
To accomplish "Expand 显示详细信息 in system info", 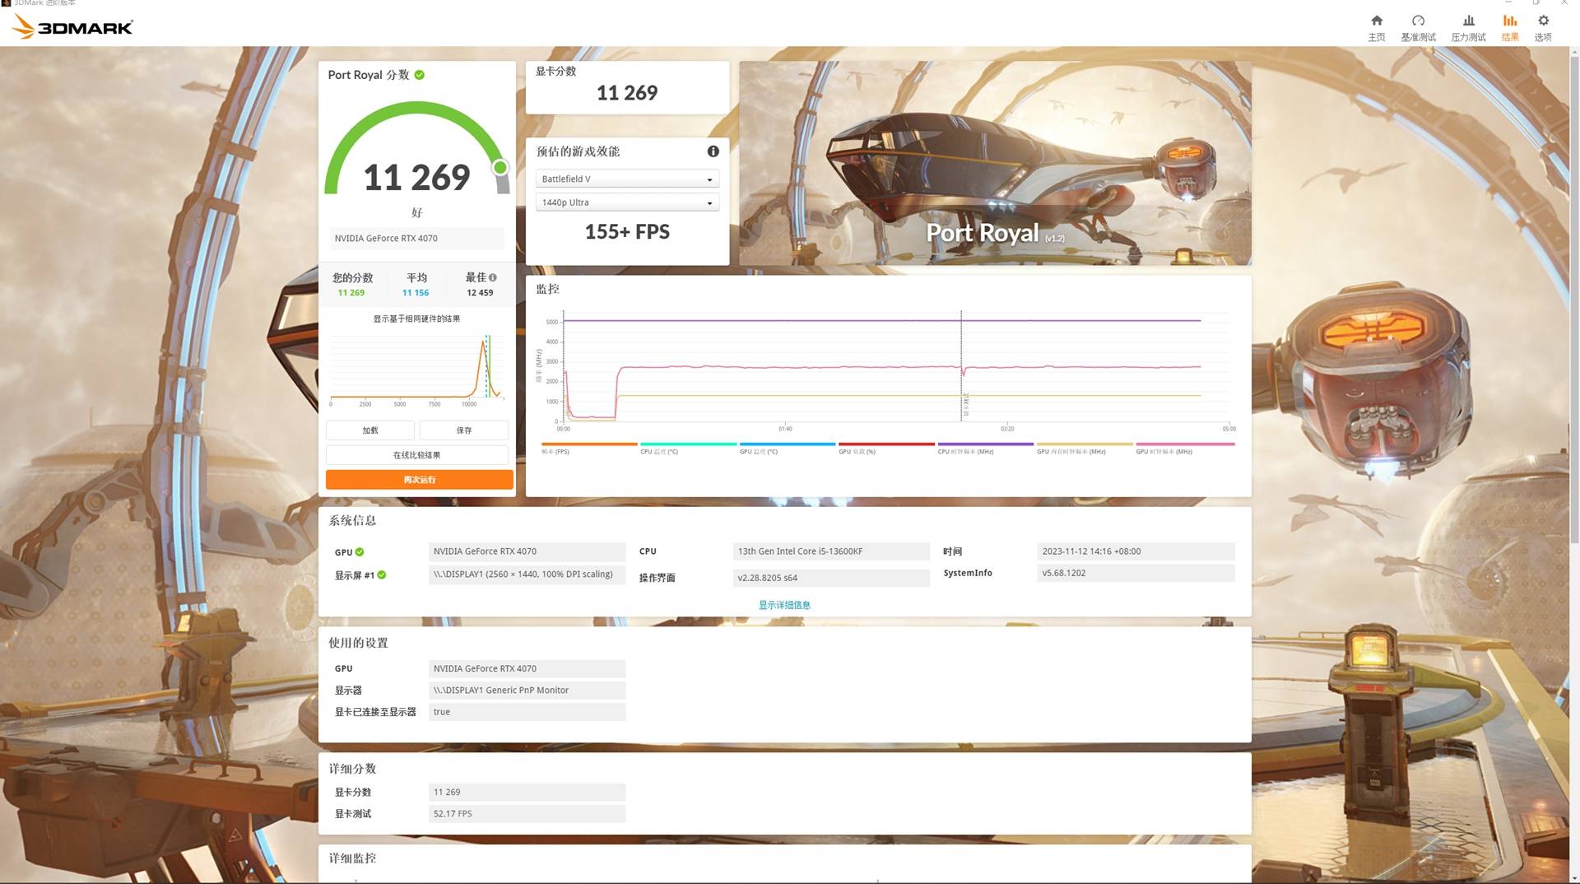I will 784,605.
